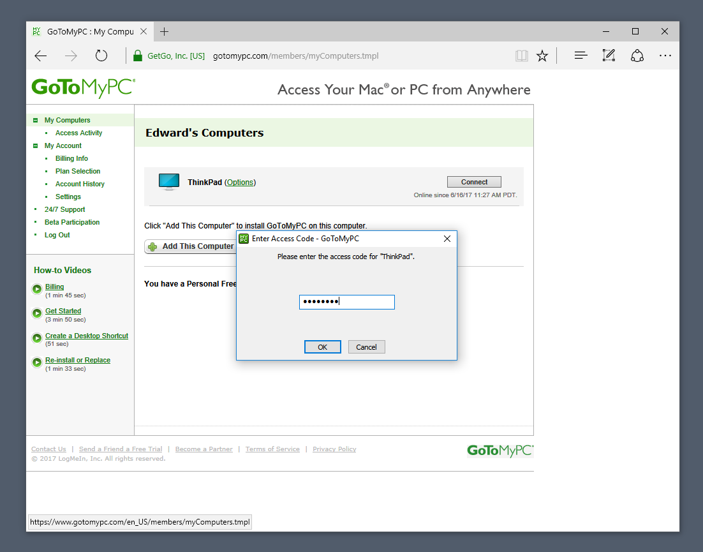Collapse the My Computers menu section
This screenshot has width=703, height=552.
pyautogui.click(x=36, y=120)
